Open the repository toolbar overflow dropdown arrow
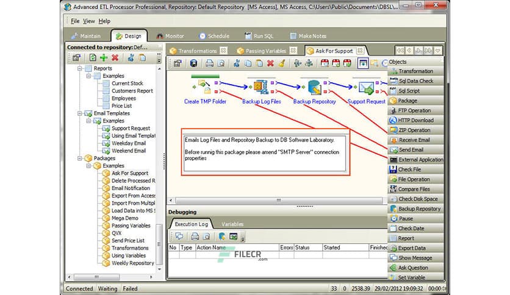The image size is (510, 295). pos(159,60)
